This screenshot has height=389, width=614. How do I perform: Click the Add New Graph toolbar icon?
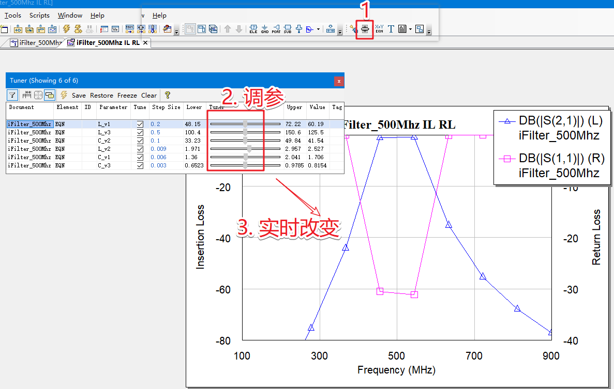coord(52,29)
